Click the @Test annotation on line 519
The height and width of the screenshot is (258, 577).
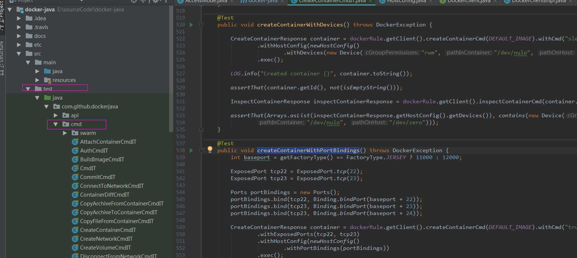[225, 18]
